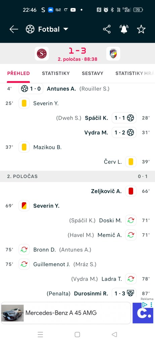Viewport: 155px width, 344px height.
Task: Tap the Android home navigation button
Action: (77, 334)
